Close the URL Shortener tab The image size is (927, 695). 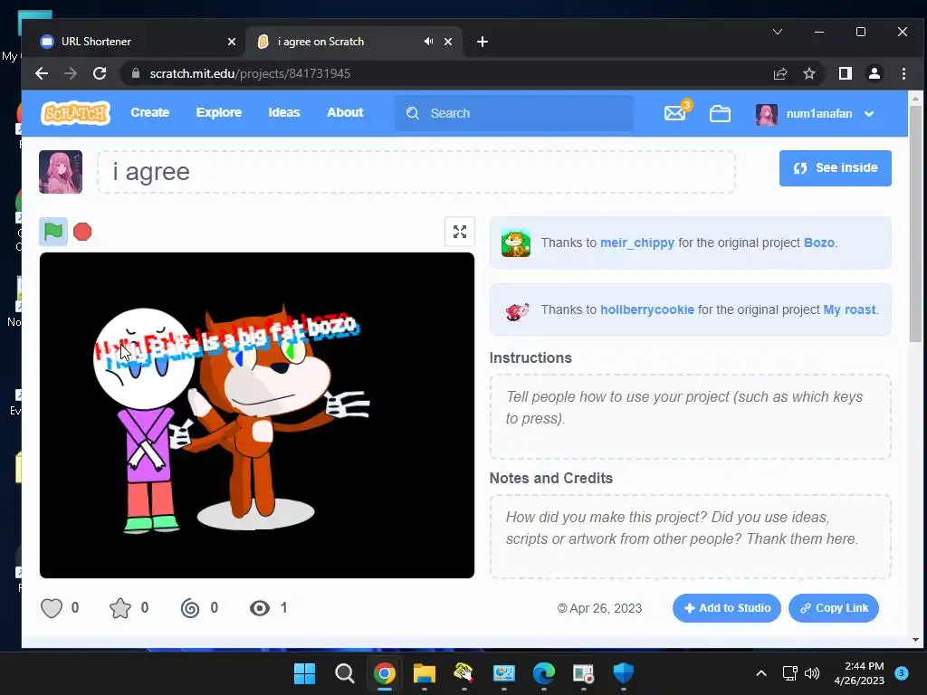[232, 42]
